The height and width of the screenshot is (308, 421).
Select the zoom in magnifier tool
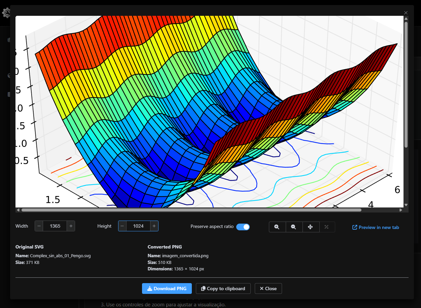277,227
